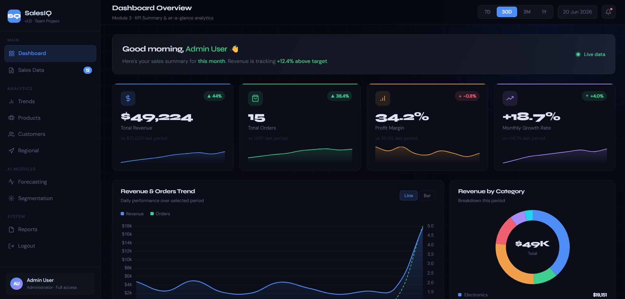Click the Monthly Growth Rate sparkline
The width and height of the screenshot is (625, 299).
tap(555, 156)
